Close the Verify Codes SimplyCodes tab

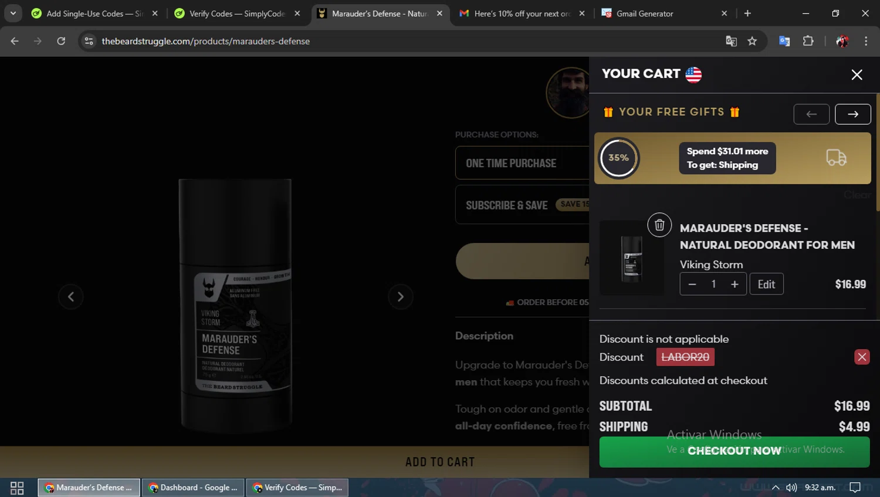click(x=297, y=13)
